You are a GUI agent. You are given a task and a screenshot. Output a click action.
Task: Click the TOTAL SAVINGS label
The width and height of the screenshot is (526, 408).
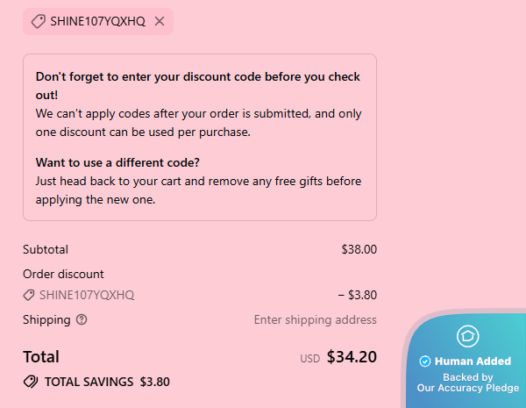point(89,382)
